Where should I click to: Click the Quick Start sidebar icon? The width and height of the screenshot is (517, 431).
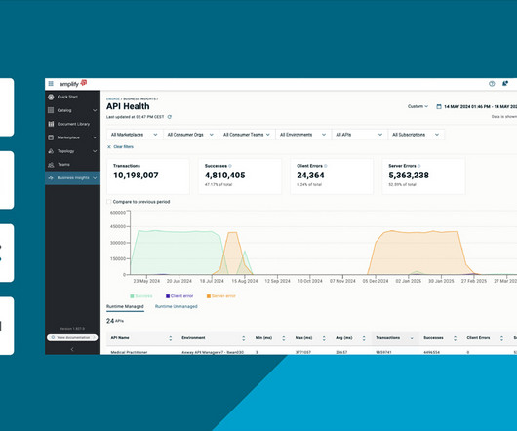pyautogui.click(x=51, y=97)
